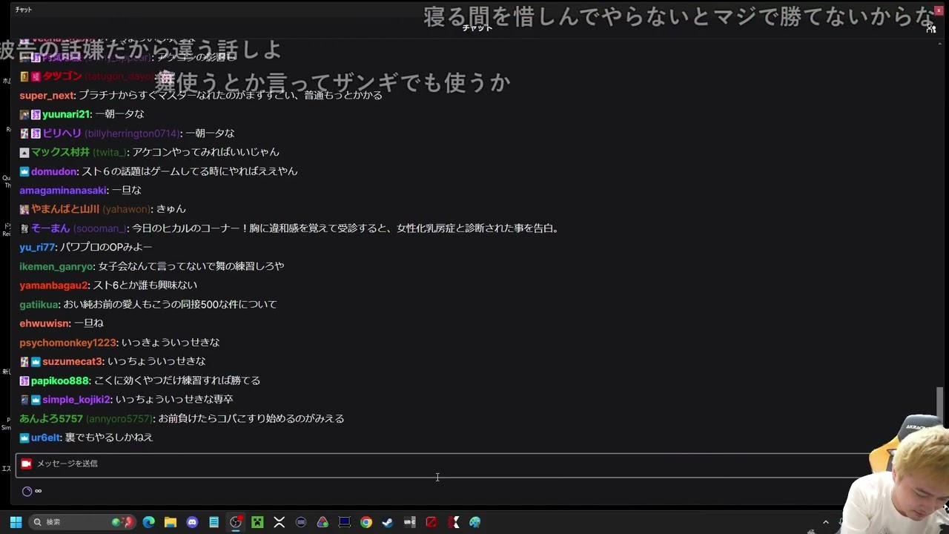Open the notepad icon in the taskbar
This screenshot has height=534, width=949.
pos(214,522)
